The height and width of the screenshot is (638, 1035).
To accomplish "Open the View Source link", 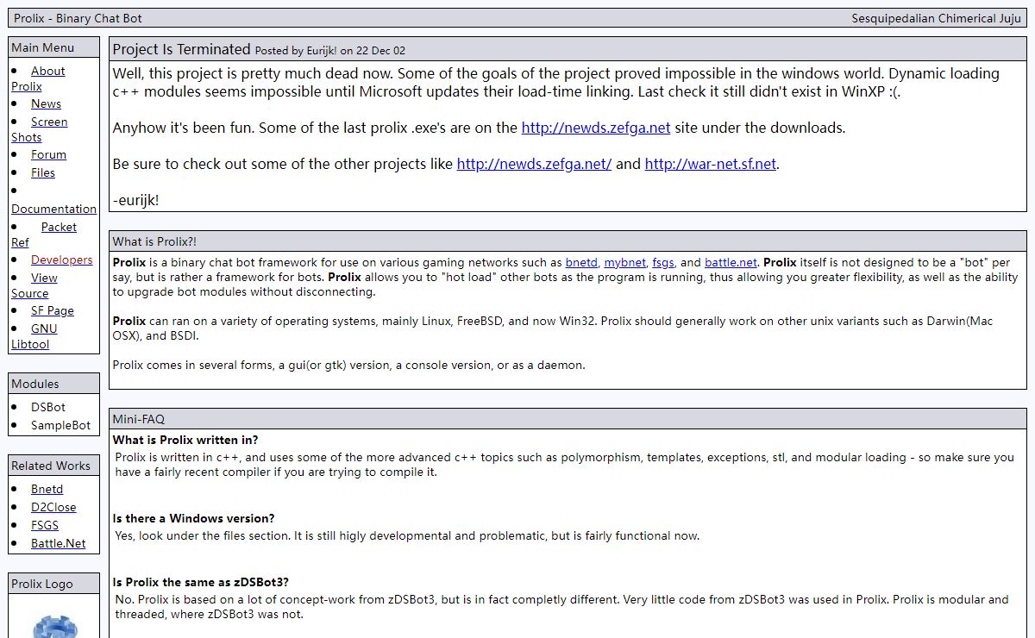I will click(x=44, y=278).
